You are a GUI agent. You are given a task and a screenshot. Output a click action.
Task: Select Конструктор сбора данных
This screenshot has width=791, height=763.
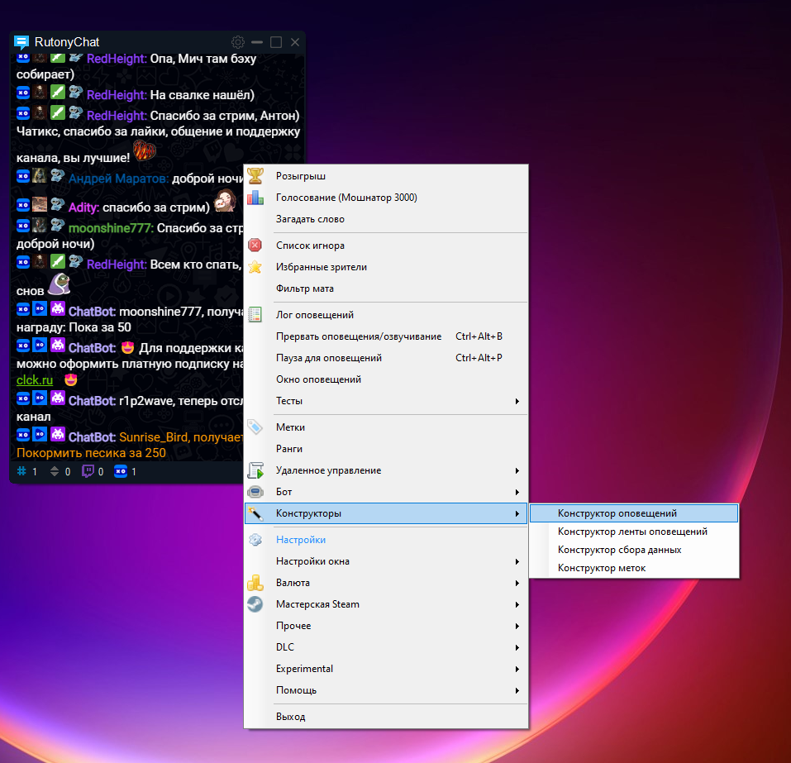pyautogui.click(x=634, y=550)
